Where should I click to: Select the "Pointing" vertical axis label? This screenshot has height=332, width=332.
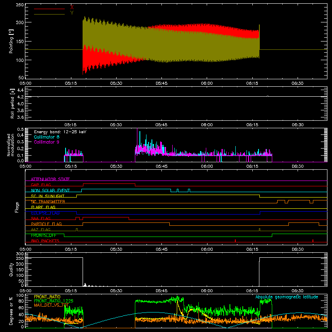click(x=11, y=41)
